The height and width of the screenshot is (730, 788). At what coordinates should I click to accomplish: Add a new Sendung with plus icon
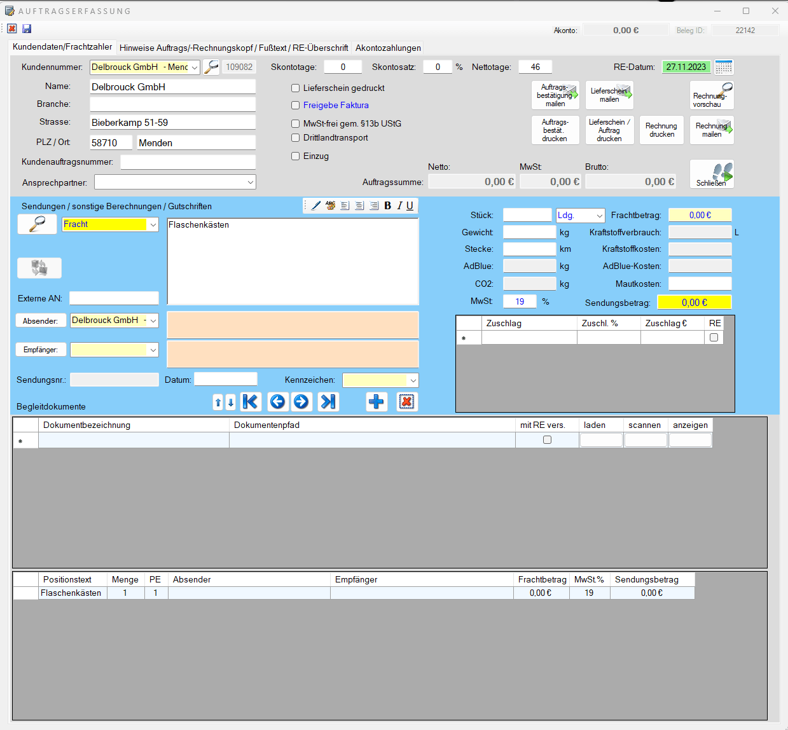(377, 401)
